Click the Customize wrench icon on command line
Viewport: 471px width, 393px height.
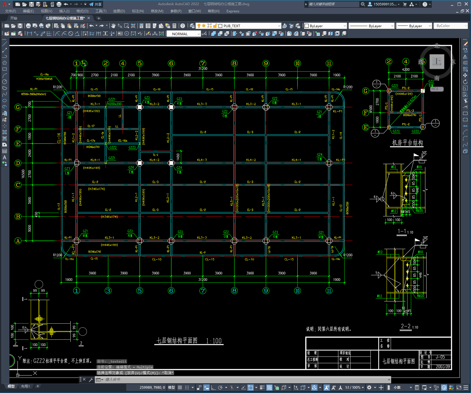coord(91,380)
